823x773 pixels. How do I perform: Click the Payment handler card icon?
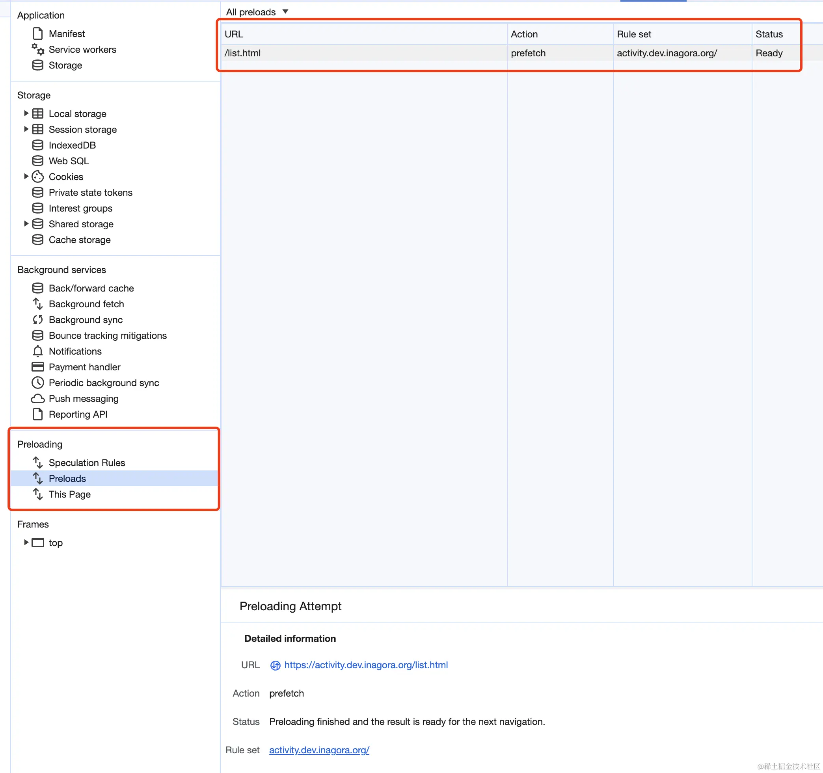click(x=38, y=367)
